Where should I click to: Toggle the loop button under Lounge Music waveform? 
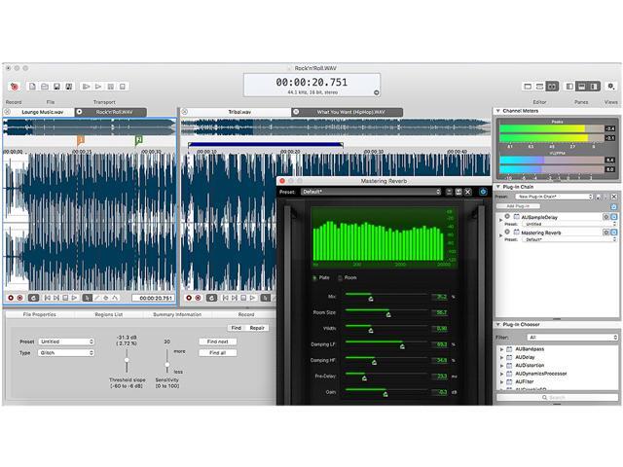[x=34, y=298]
